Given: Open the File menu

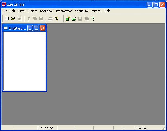Looking at the screenshot, I should [5, 11].
